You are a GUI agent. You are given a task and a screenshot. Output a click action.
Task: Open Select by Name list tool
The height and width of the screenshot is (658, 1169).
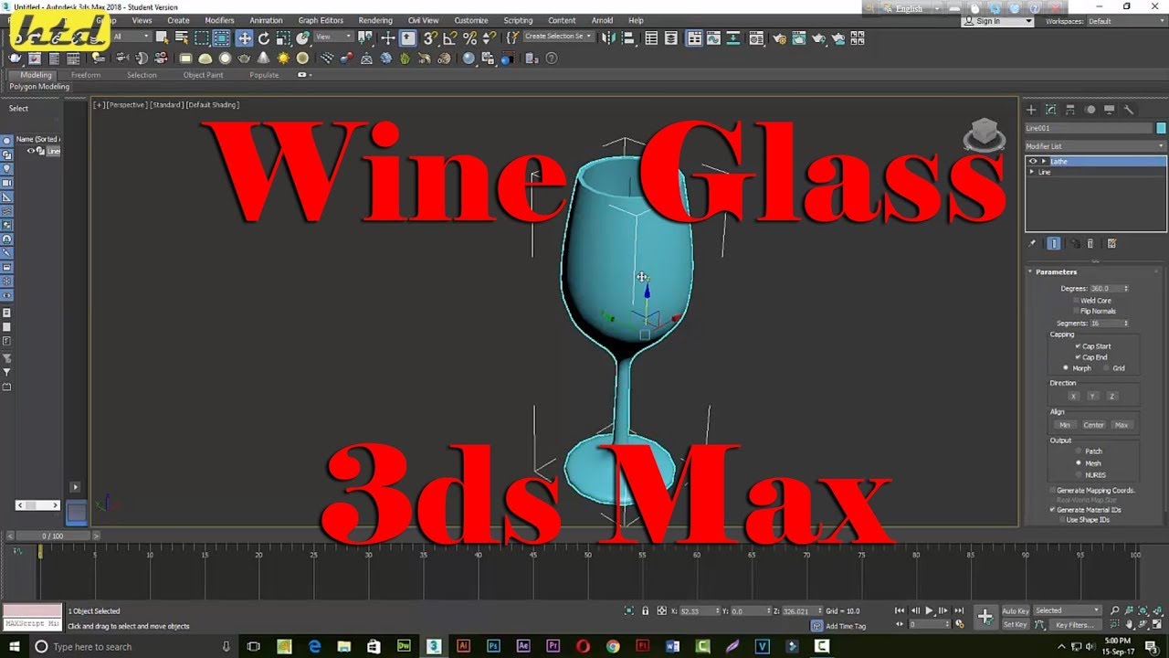click(181, 37)
